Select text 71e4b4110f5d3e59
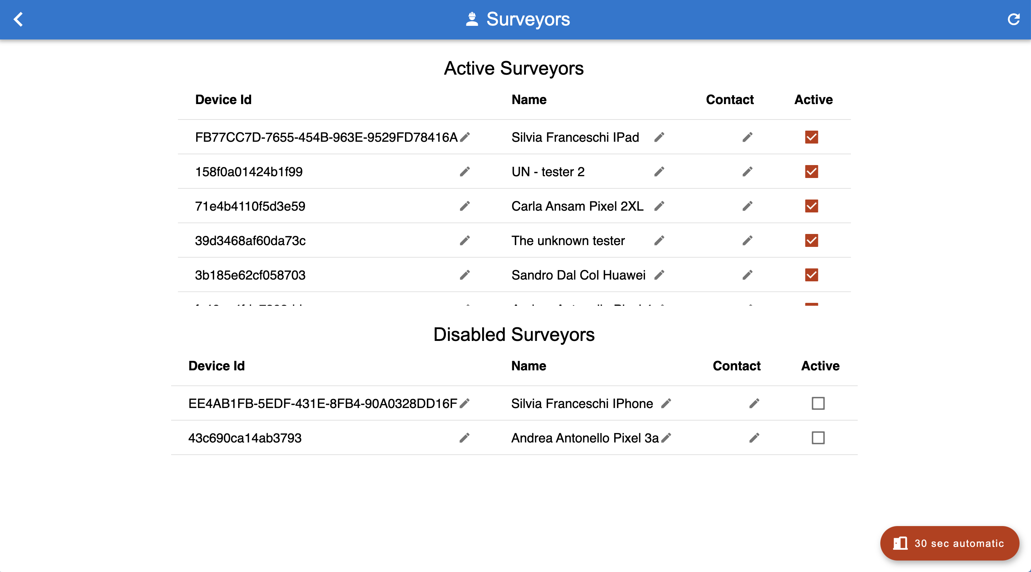Viewport: 1031px width, 572px height. click(x=250, y=207)
